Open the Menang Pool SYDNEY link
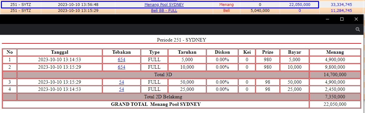This screenshot has width=365, height=113. 164,5
